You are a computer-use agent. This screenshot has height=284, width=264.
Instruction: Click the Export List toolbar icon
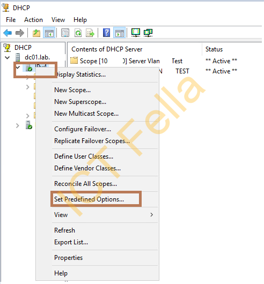[90, 33]
